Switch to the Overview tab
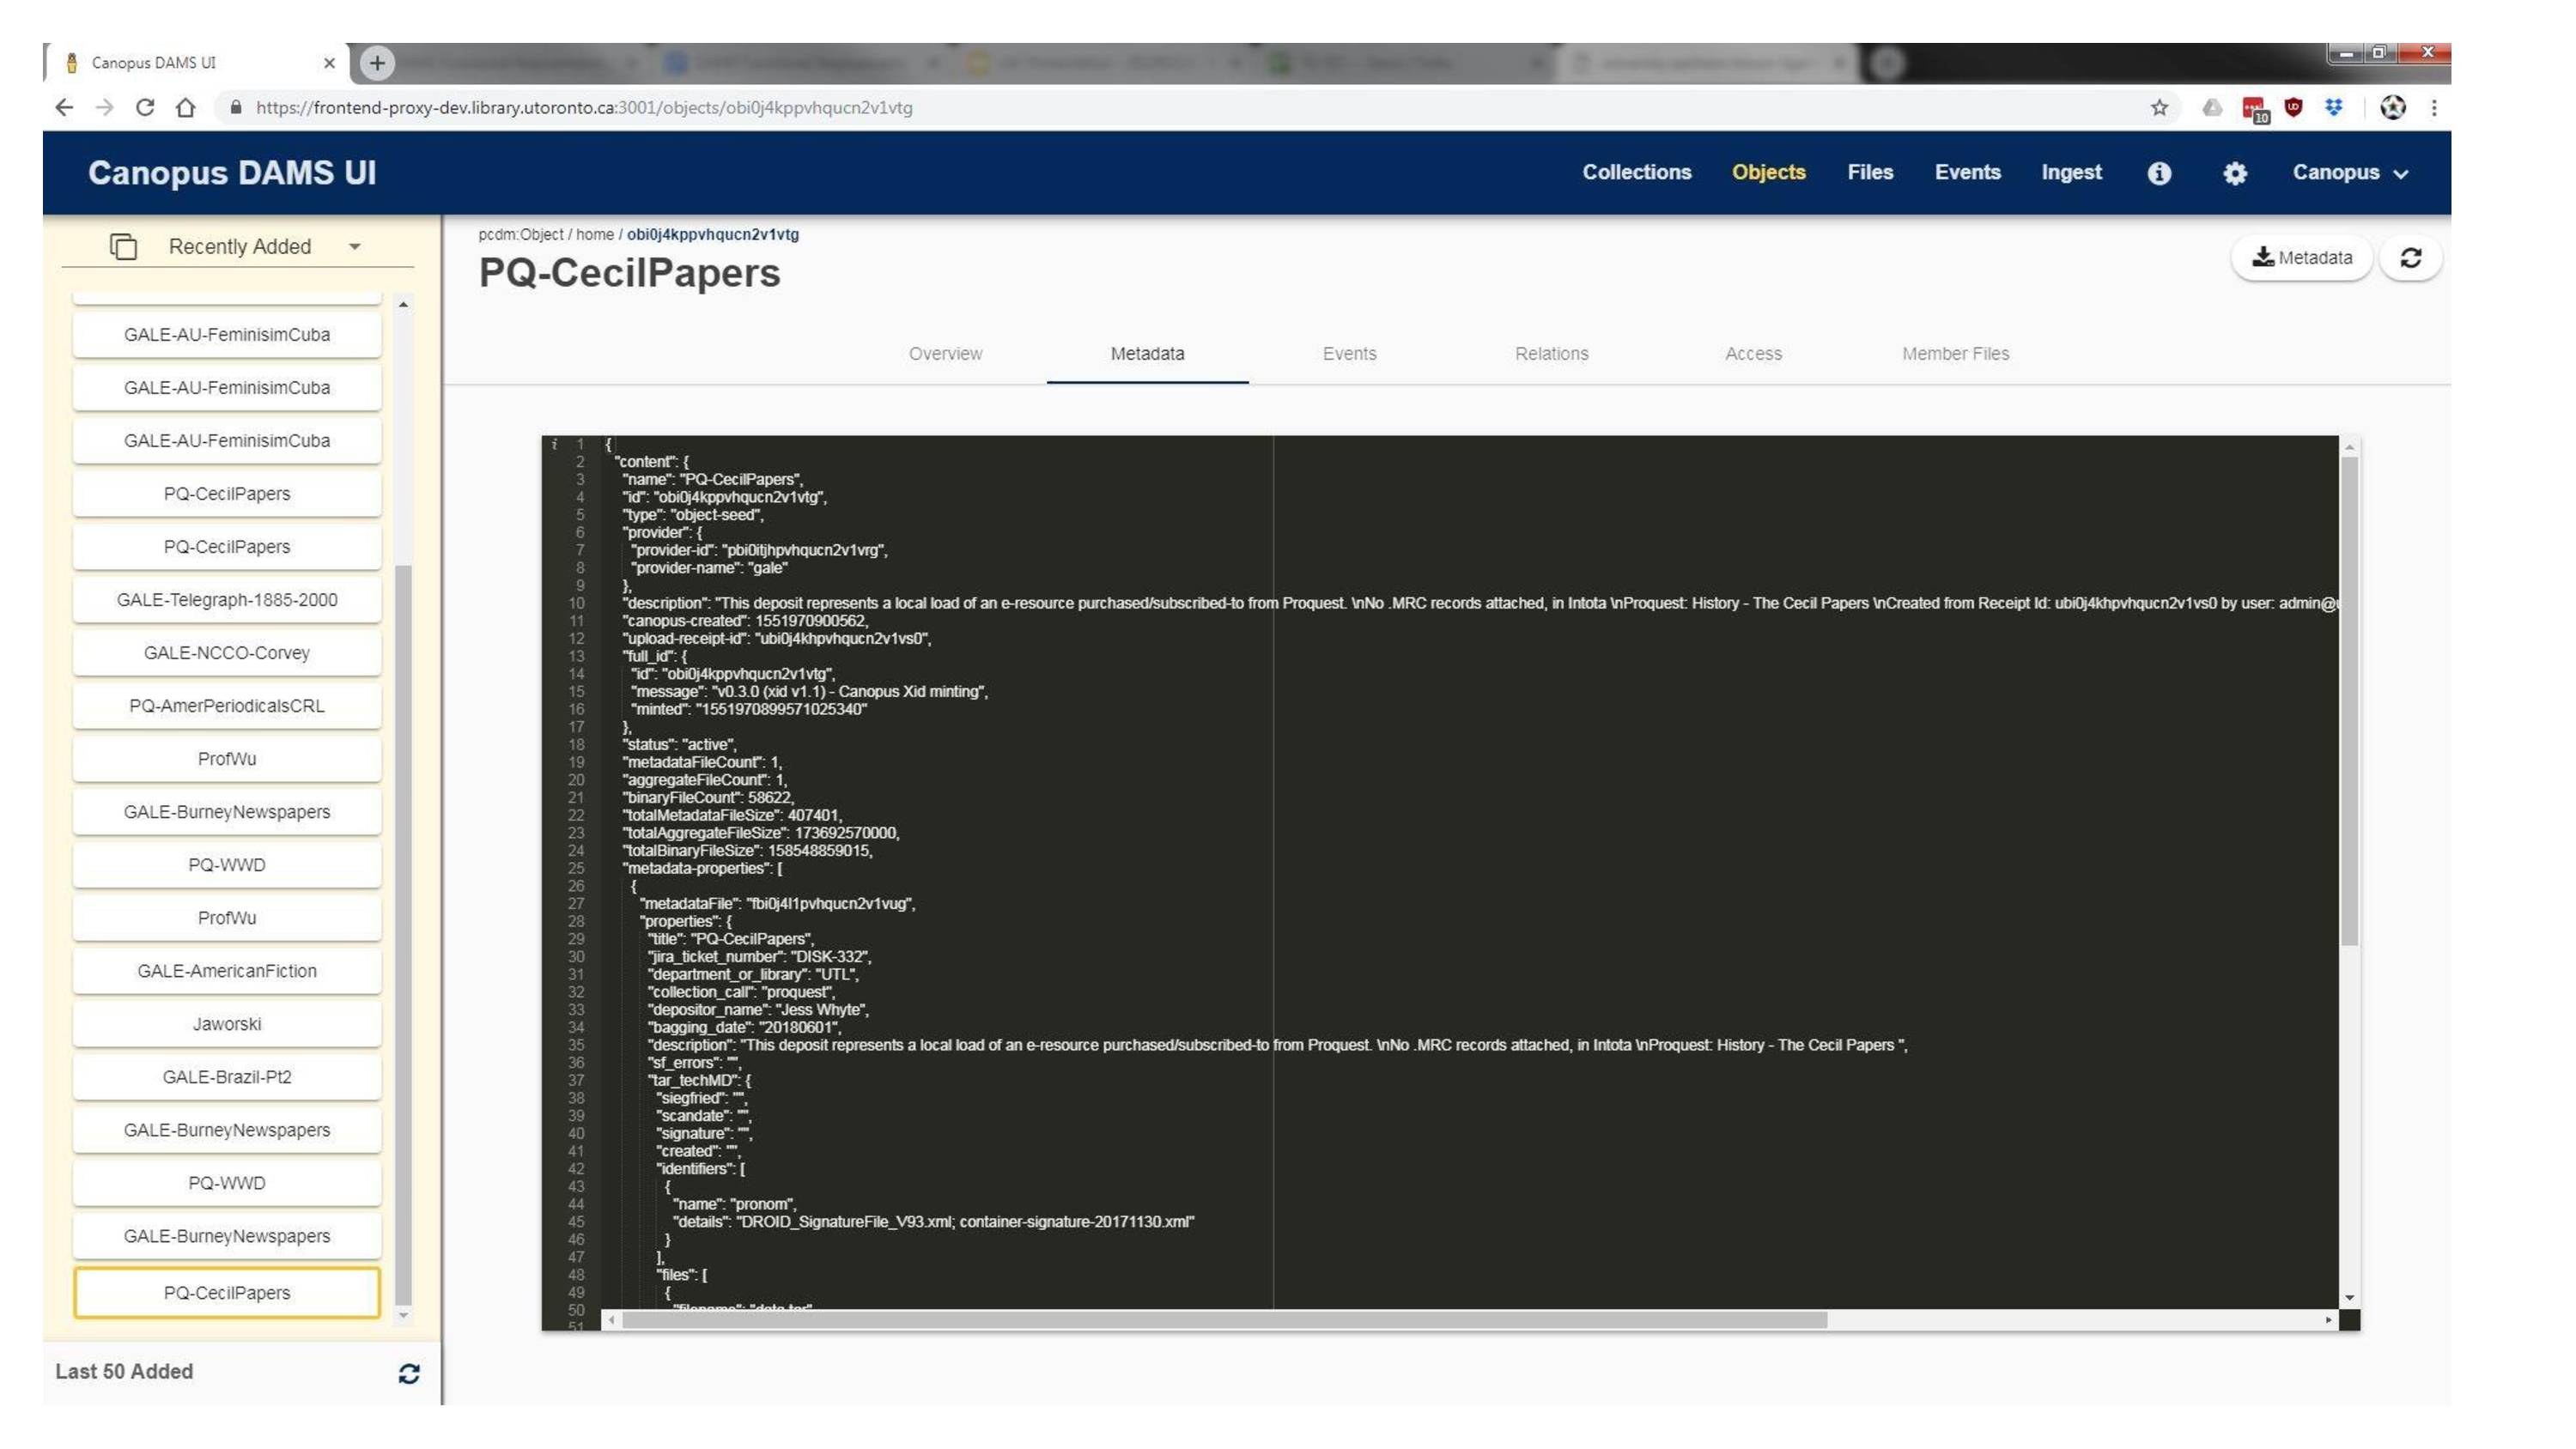2576x1449 pixels. tap(945, 353)
